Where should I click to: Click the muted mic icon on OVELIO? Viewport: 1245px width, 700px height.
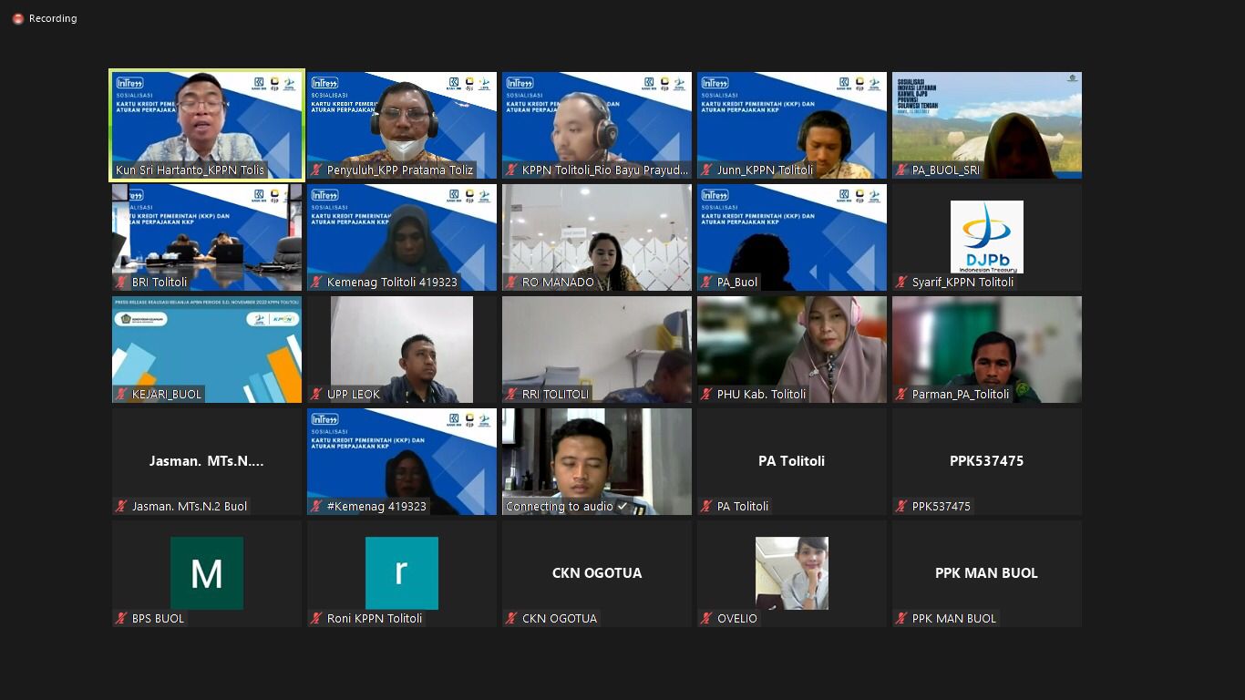tap(706, 618)
